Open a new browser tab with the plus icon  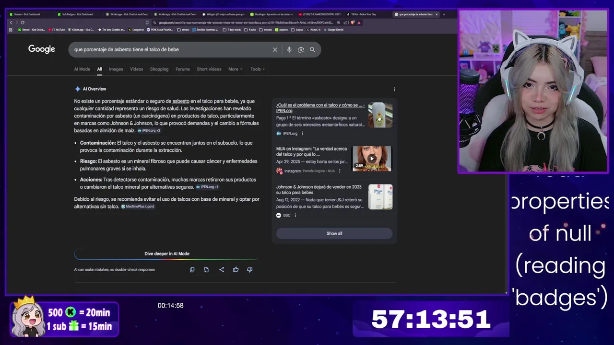444,14
